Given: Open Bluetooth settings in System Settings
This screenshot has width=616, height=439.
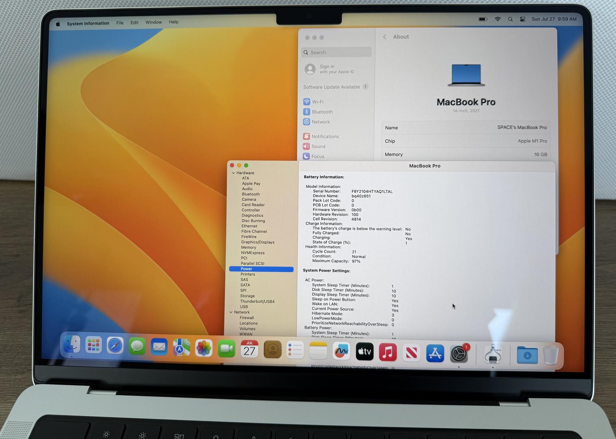Looking at the screenshot, I should pos(318,112).
